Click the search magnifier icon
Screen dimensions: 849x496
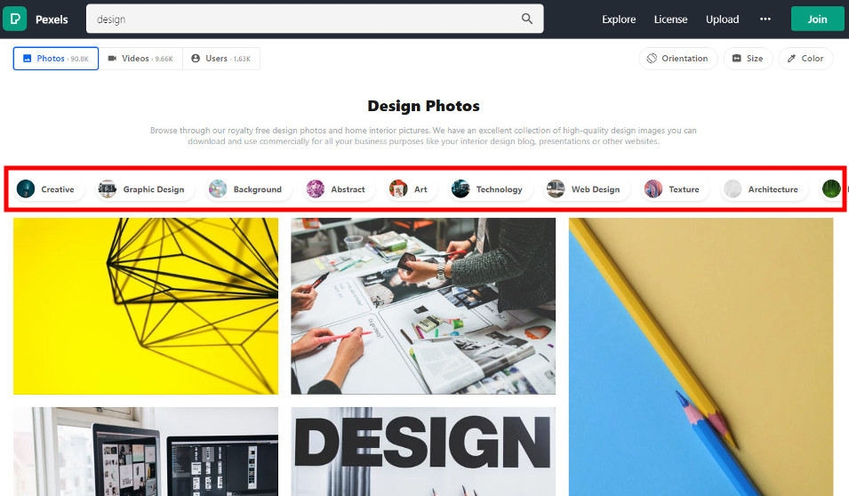(x=527, y=19)
